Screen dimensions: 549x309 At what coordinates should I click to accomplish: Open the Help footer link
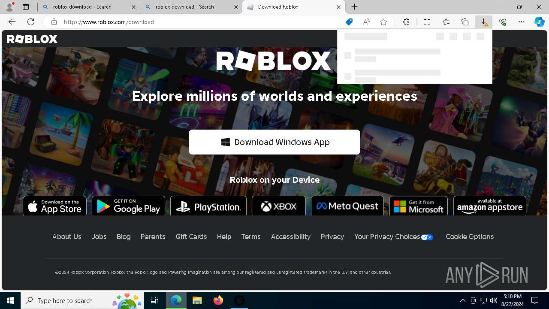[x=224, y=237]
